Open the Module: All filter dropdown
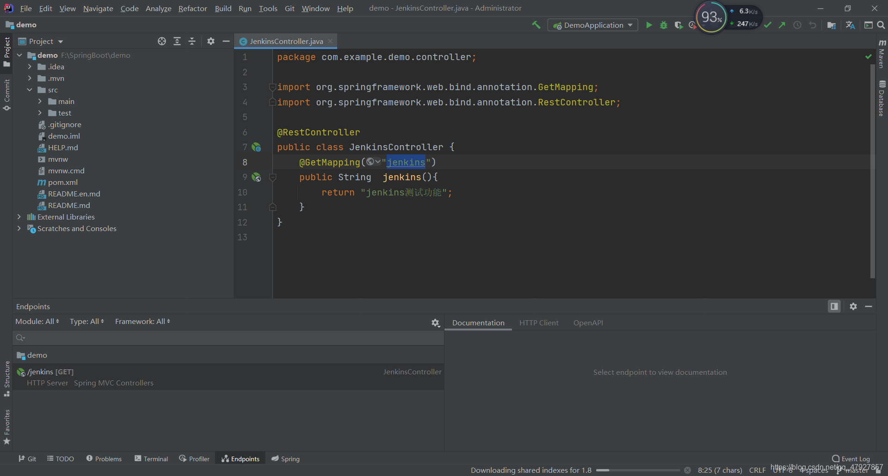888x476 pixels. tap(37, 322)
